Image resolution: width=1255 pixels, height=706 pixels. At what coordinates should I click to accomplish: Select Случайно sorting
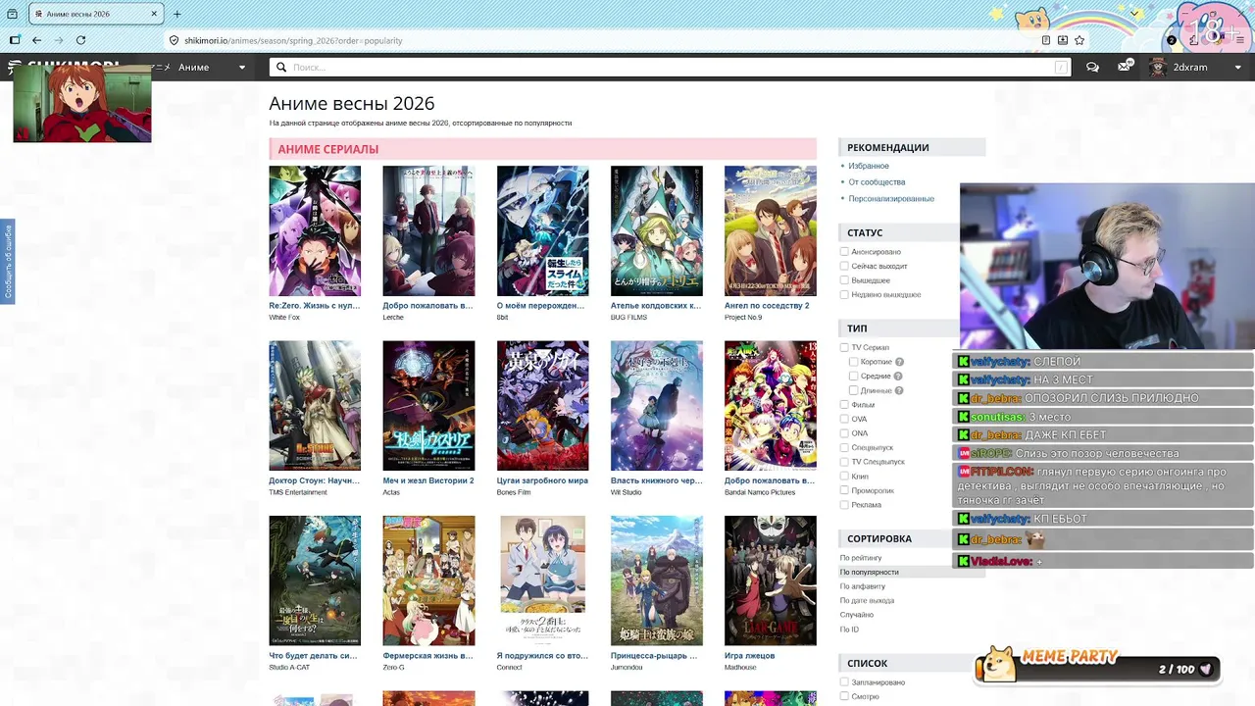(857, 615)
